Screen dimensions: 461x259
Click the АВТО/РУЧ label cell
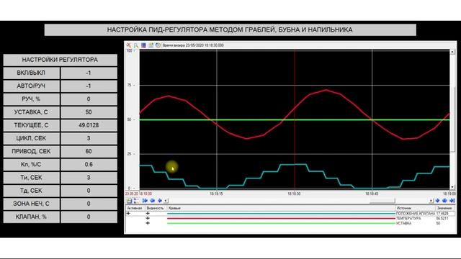[32, 86]
